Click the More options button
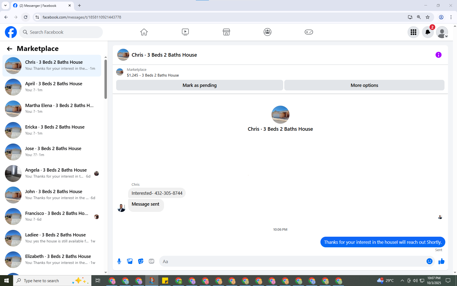457x286 pixels. click(x=365, y=85)
